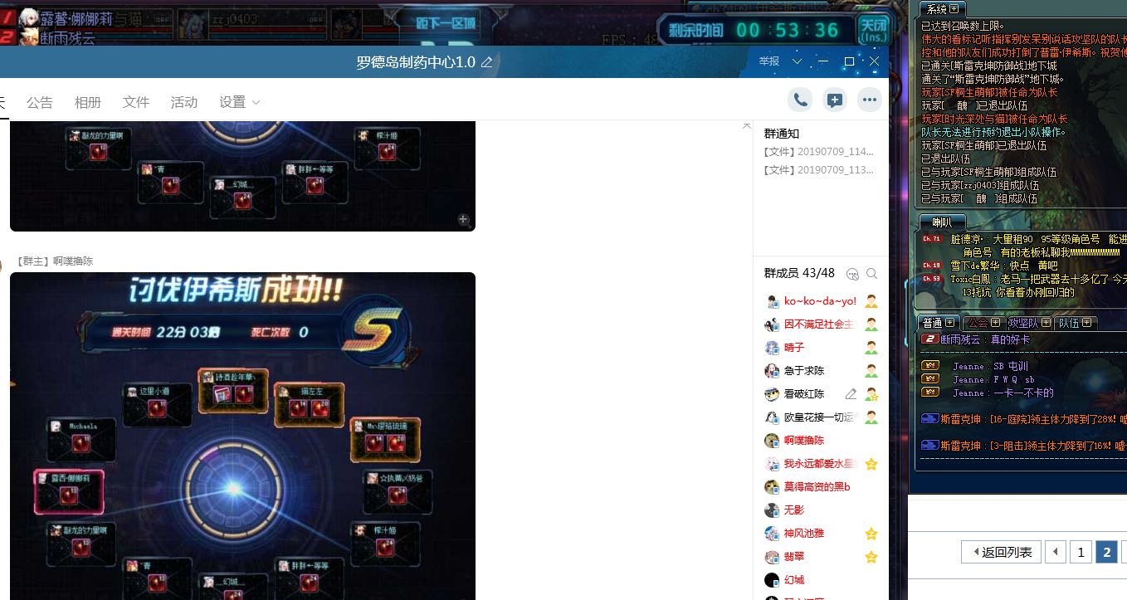Click the avatar of member 晴子

click(x=772, y=348)
